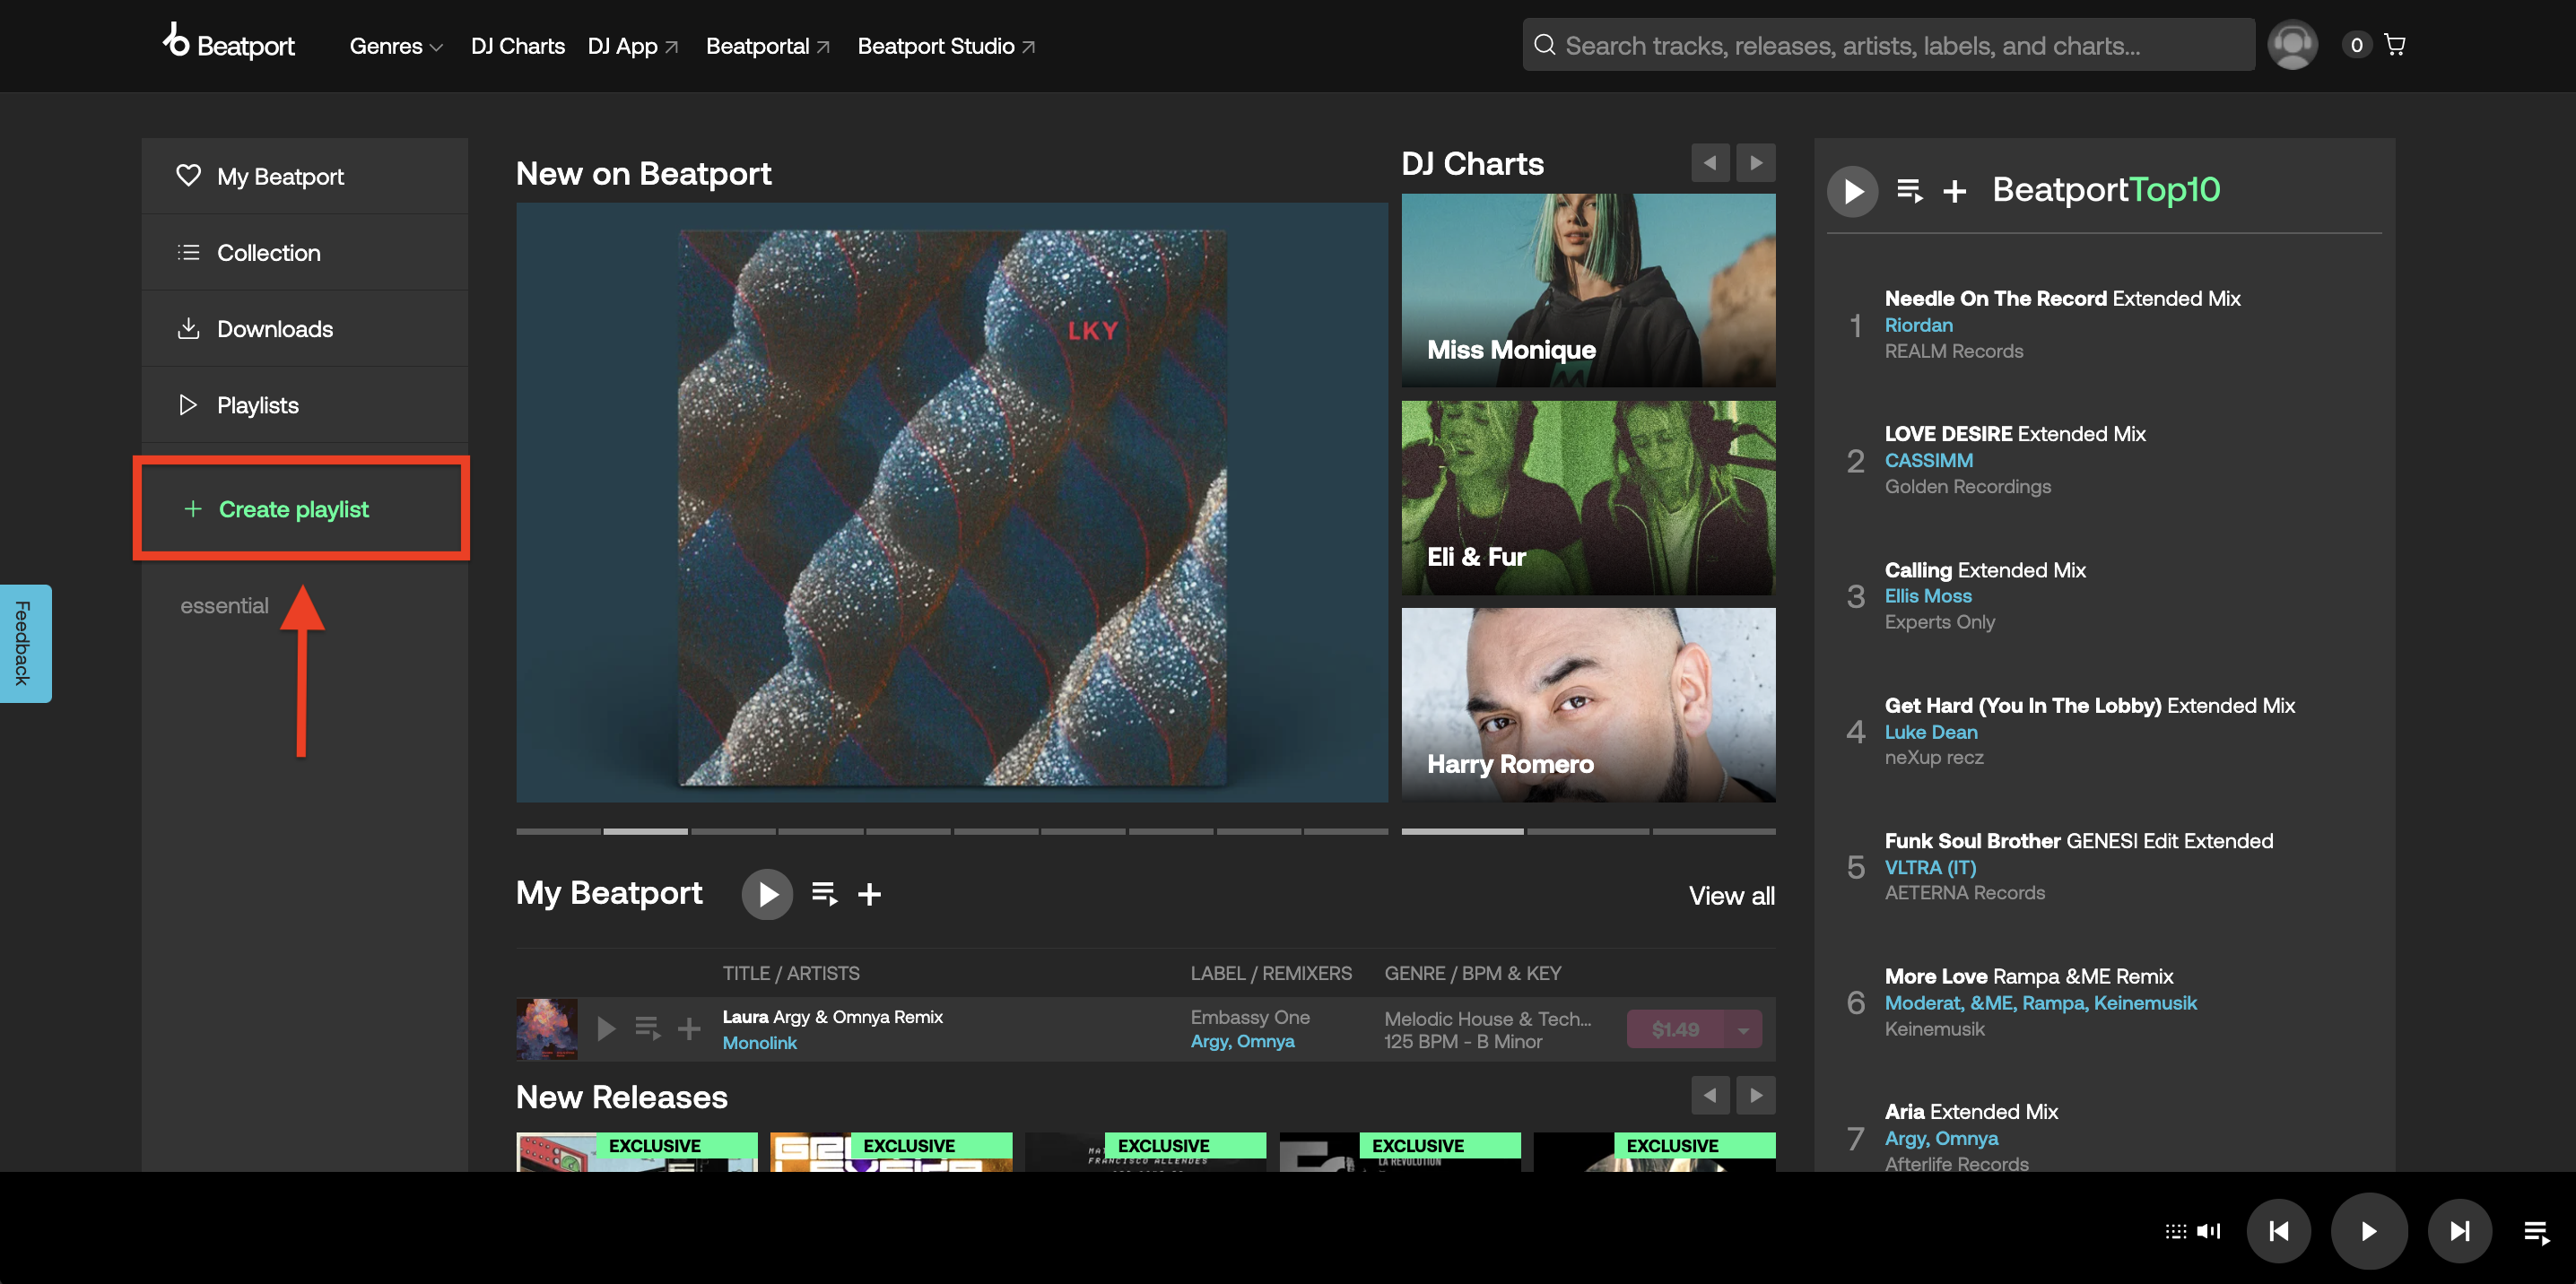Screen dimensions: 2576x1284
Task: Open Playlists in sidebar
Action: (x=304, y=404)
